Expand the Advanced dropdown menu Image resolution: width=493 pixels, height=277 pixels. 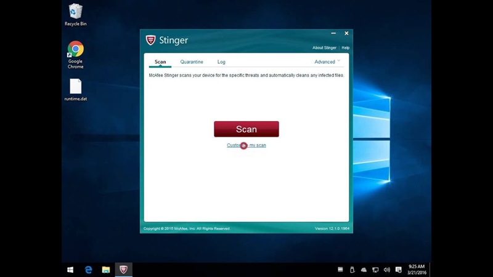pyautogui.click(x=327, y=62)
